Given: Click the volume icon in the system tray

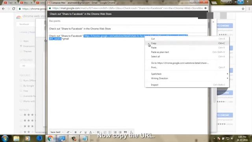Looking at the screenshot, I should tap(232, 138).
